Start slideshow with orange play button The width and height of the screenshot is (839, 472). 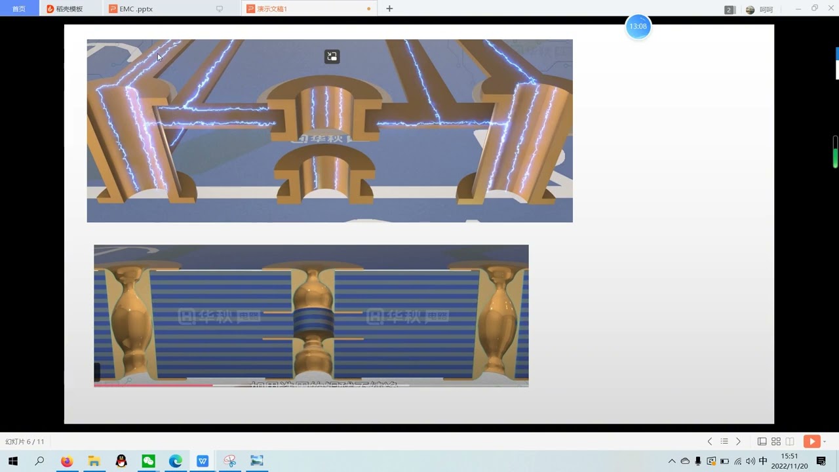(x=811, y=442)
